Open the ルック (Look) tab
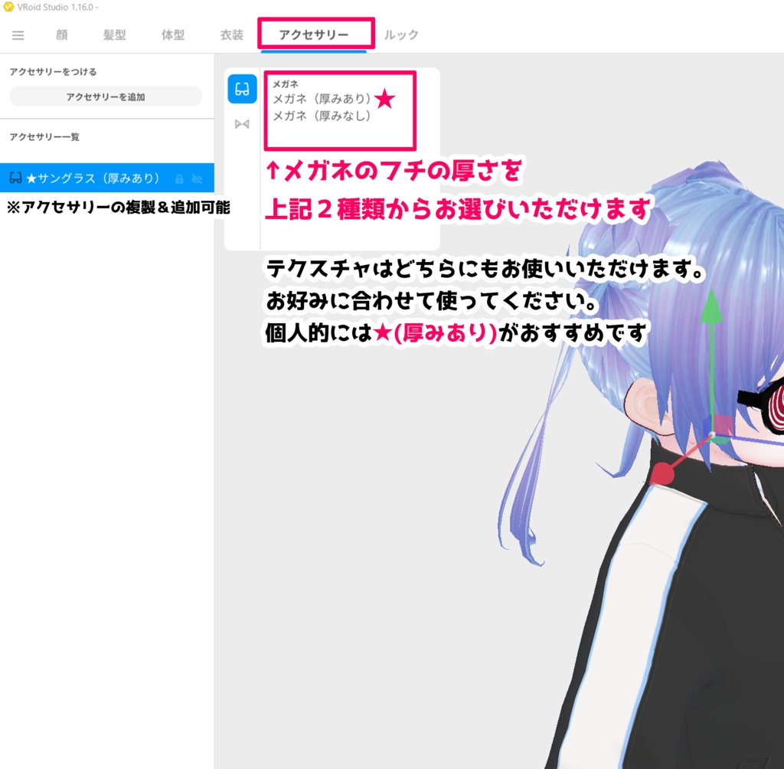The width and height of the screenshot is (784, 769). 401,34
